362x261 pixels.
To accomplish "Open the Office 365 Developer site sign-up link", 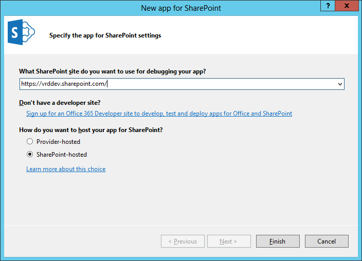I will click(159, 114).
